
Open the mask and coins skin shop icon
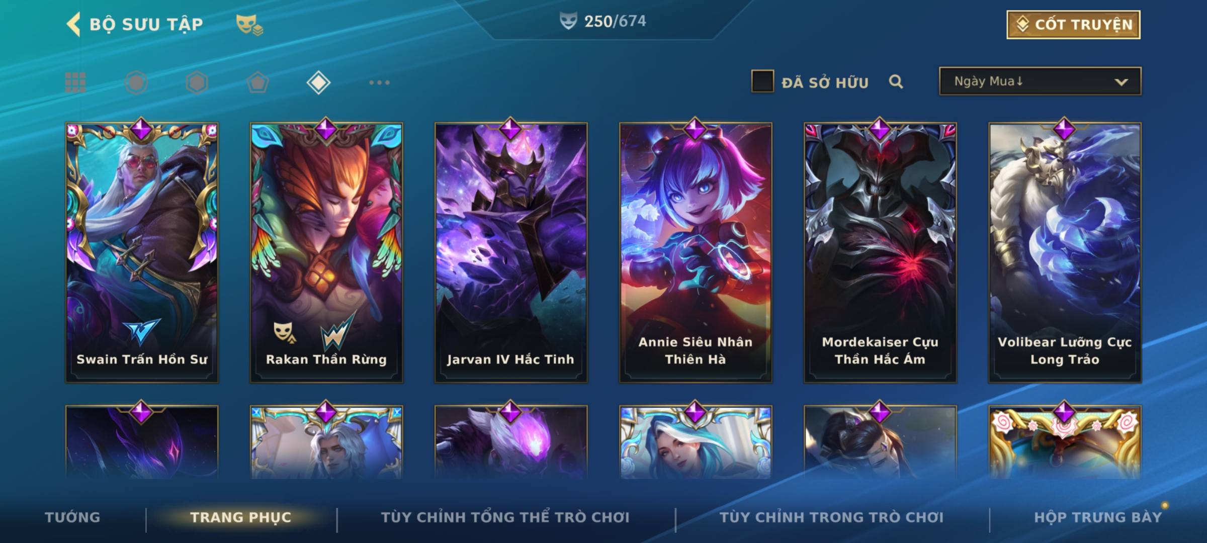(x=249, y=25)
